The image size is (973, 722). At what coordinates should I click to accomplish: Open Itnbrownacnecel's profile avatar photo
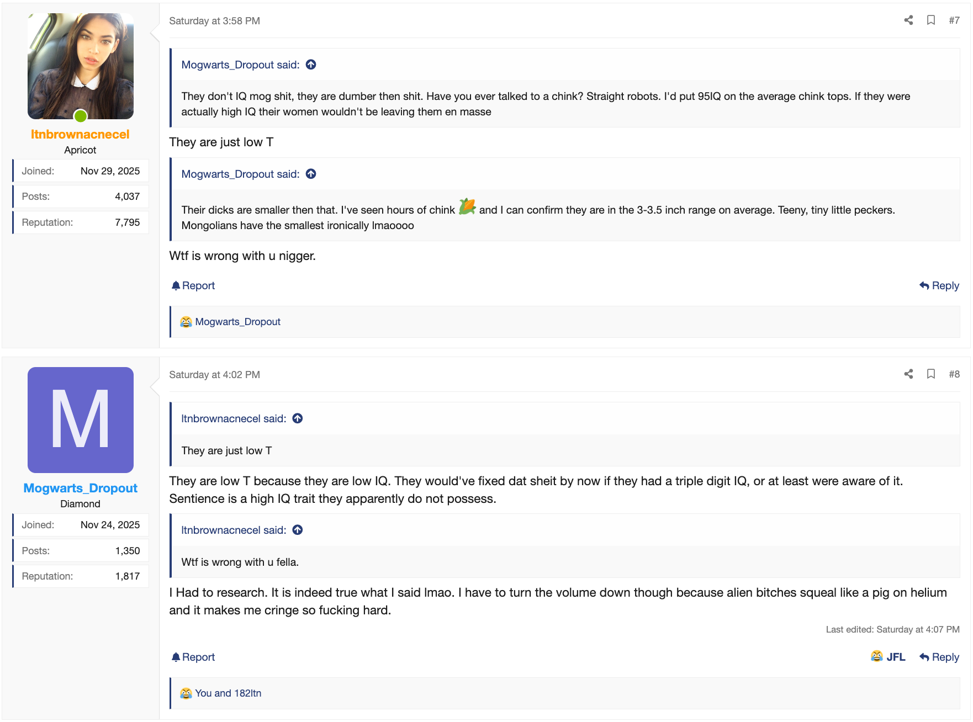point(81,66)
